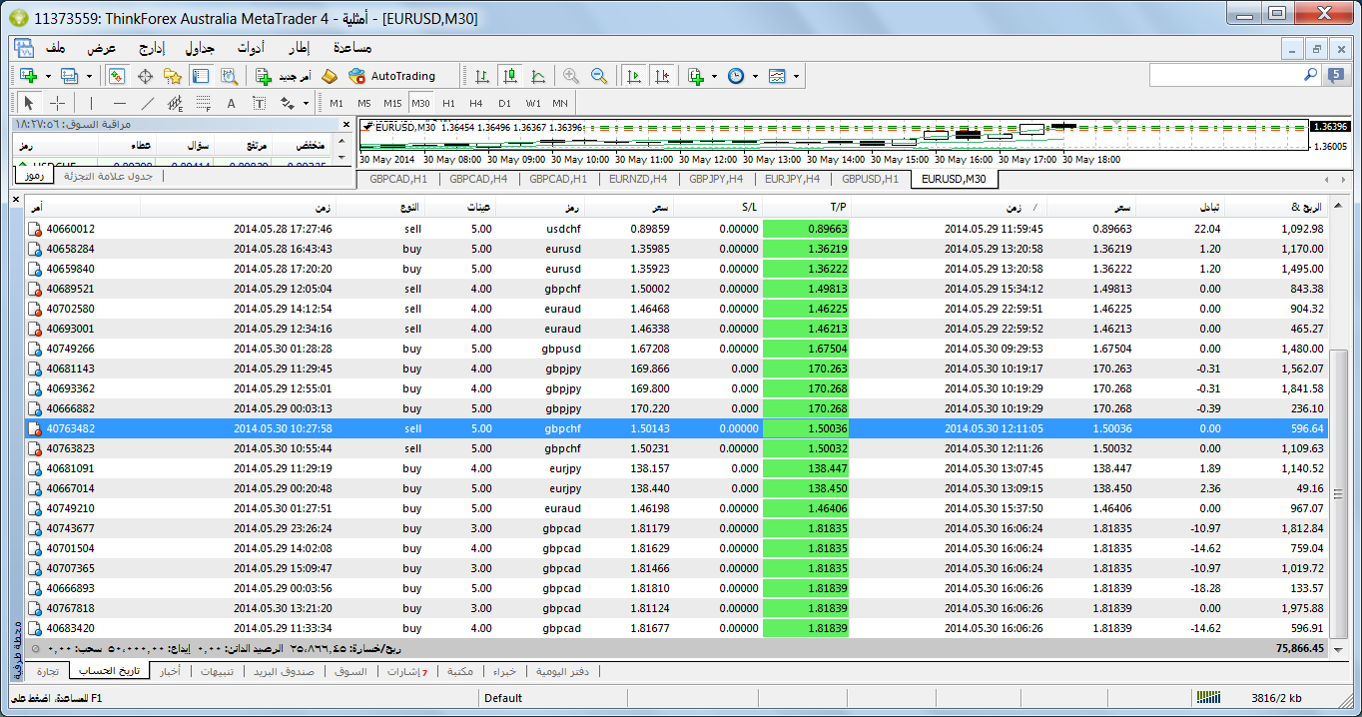Open the أخبار terminal tab
This screenshot has width=1362, height=717.
coord(170,671)
